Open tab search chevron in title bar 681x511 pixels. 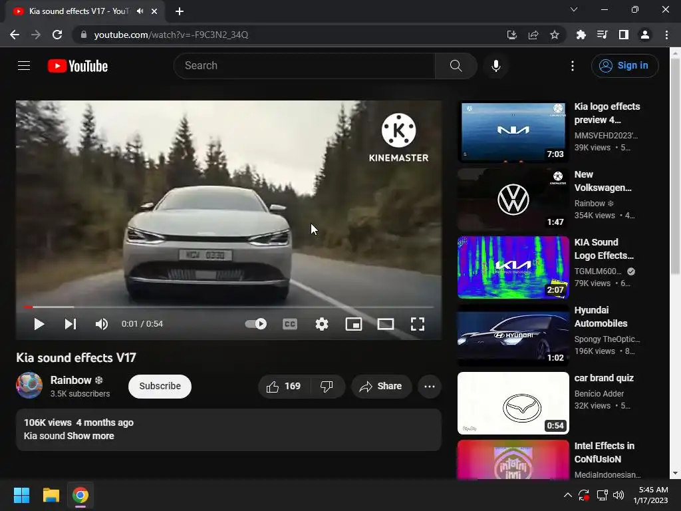pyautogui.click(x=574, y=9)
